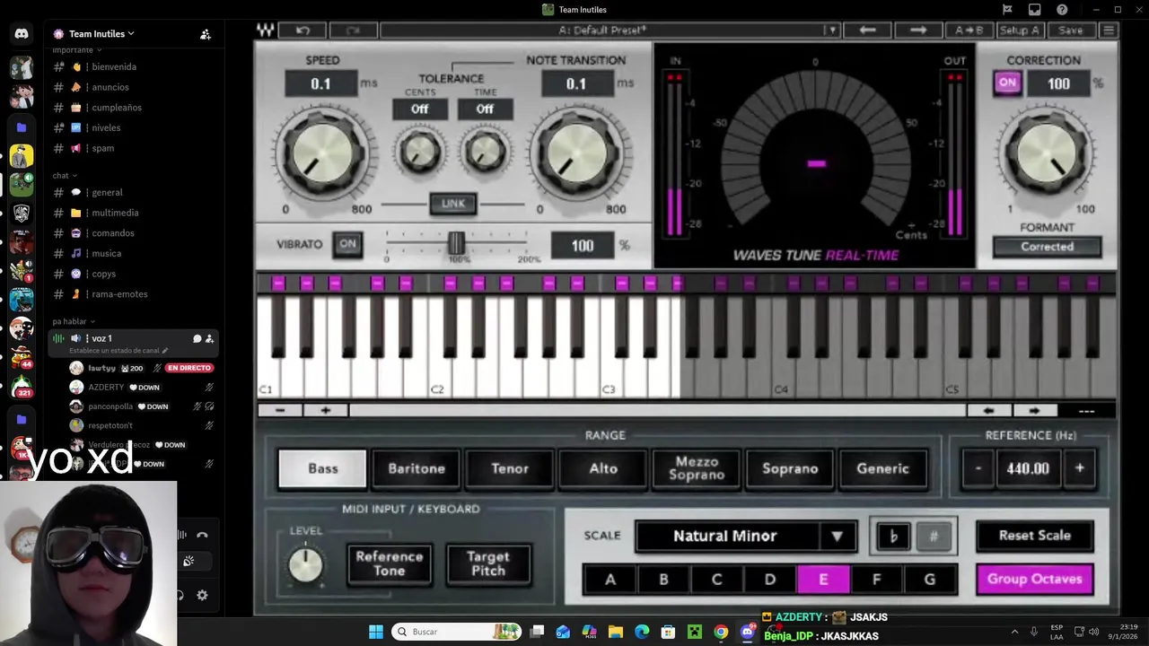The width and height of the screenshot is (1149, 646).
Task: Toggle the LINK button between speed and transition
Action: [453, 204]
